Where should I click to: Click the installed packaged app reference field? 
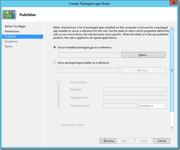89,55
